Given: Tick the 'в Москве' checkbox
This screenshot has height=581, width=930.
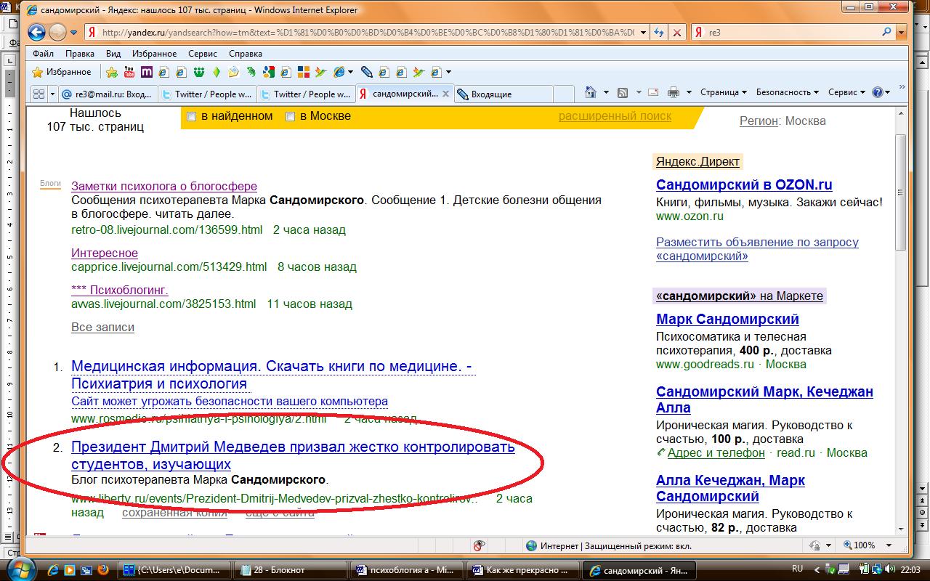Looking at the screenshot, I should tap(291, 116).
